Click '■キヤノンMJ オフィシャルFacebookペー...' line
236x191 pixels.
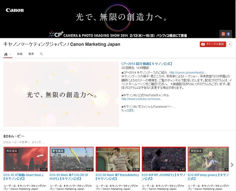point(148,107)
